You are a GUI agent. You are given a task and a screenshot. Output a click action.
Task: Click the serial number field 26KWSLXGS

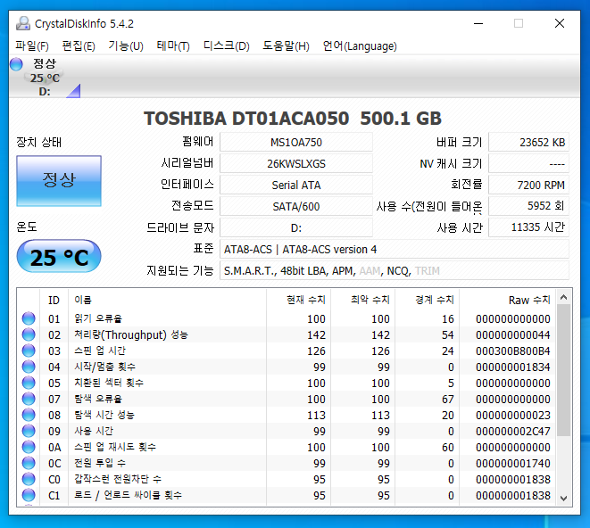[296, 164]
